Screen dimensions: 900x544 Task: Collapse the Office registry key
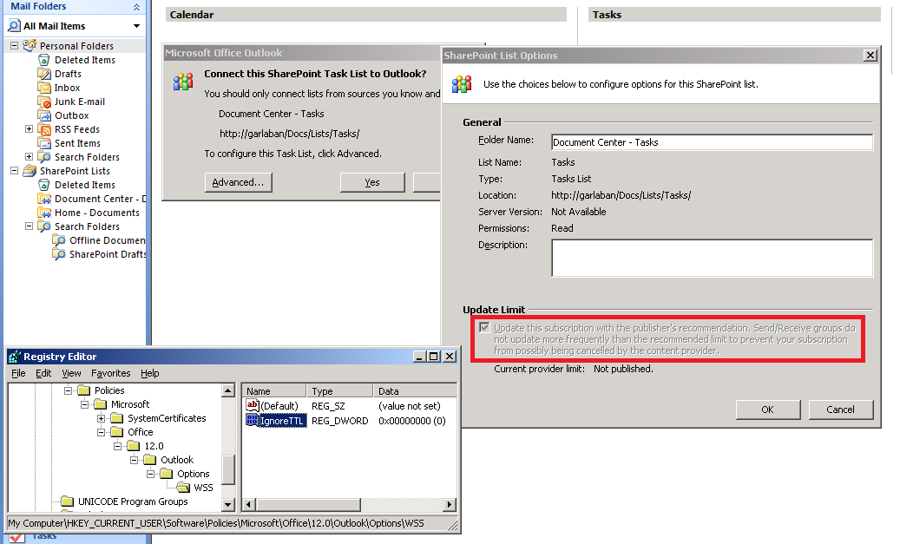[101, 432]
